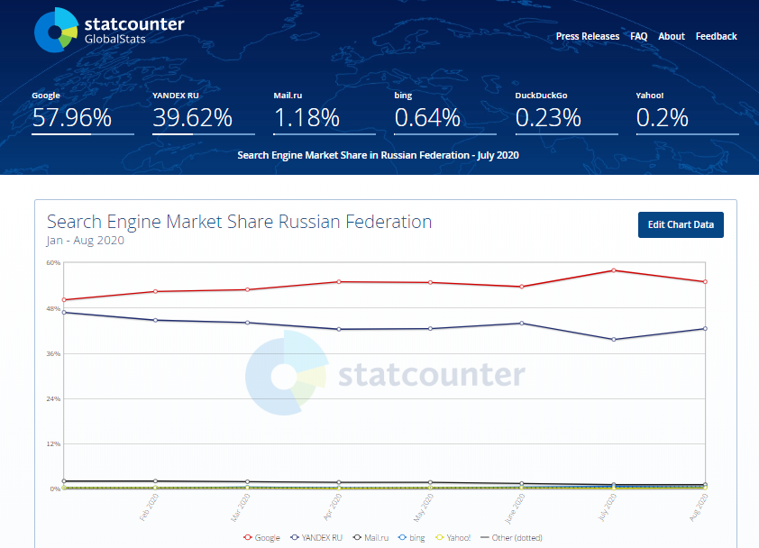The image size is (759, 548).
Task: Go to the About page
Action: click(672, 36)
